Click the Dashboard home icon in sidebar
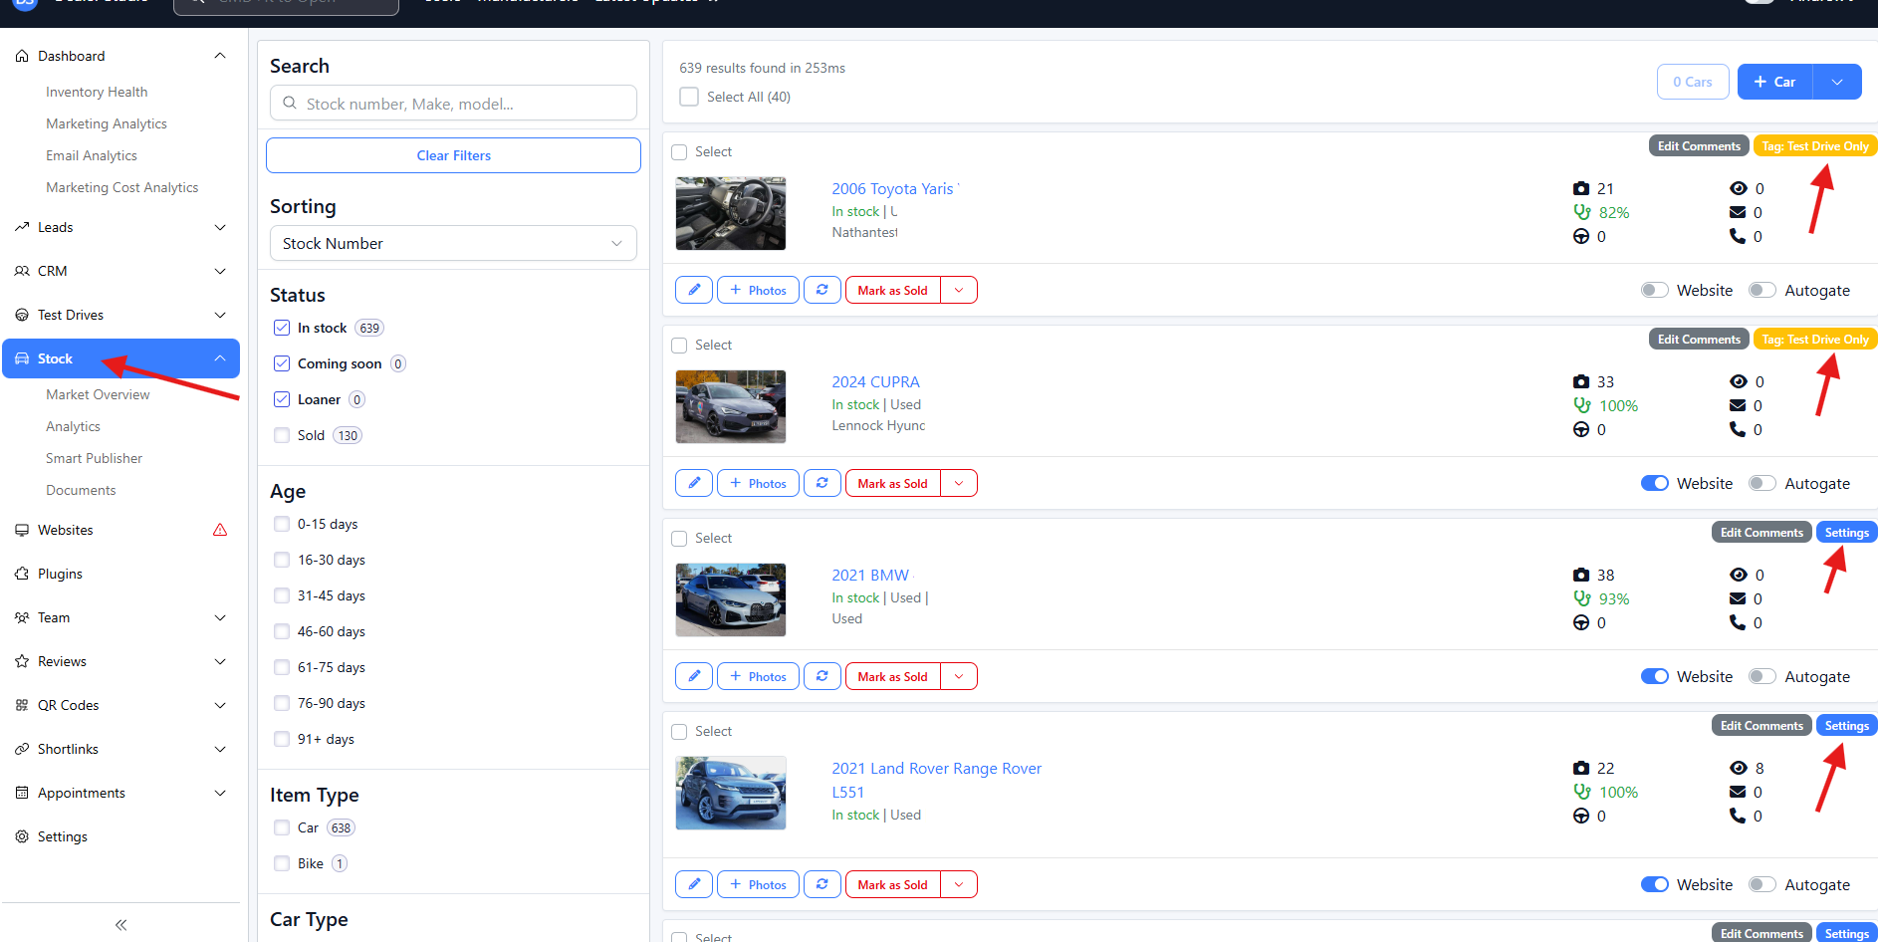This screenshot has height=942, width=1878. [x=22, y=56]
